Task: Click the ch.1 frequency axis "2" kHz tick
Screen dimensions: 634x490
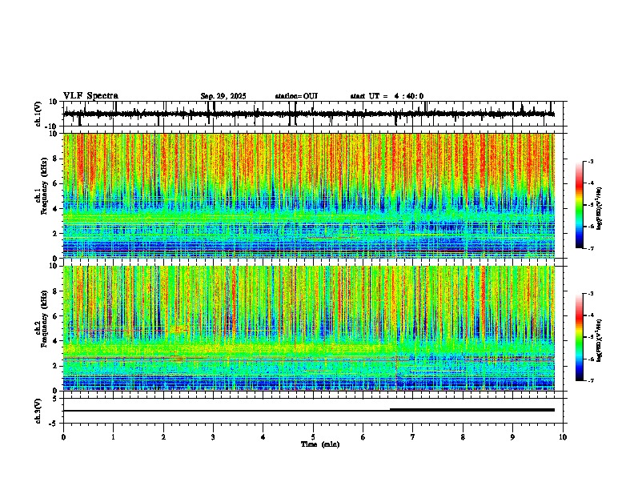Action: [x=55, y=233]
